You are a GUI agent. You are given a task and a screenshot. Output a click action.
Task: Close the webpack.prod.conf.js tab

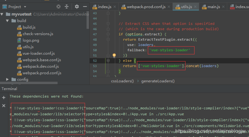pos(169,7)
